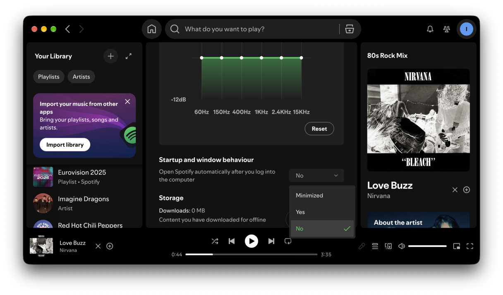The height and width of the screenshot is (295, 503).
Task: Click the 15KHz equalizer handle
Action: [302, 58]
